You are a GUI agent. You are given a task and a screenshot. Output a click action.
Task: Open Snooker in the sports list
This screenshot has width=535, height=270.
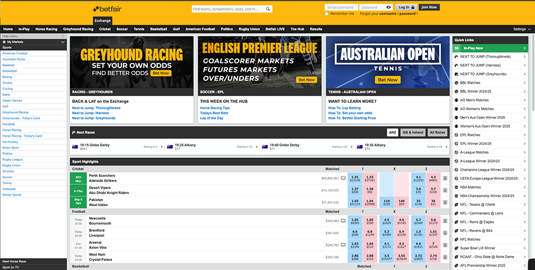(x=8, y=171)
